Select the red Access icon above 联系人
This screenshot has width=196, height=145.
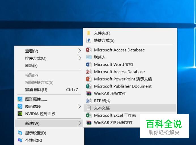[x=89, y=50]
